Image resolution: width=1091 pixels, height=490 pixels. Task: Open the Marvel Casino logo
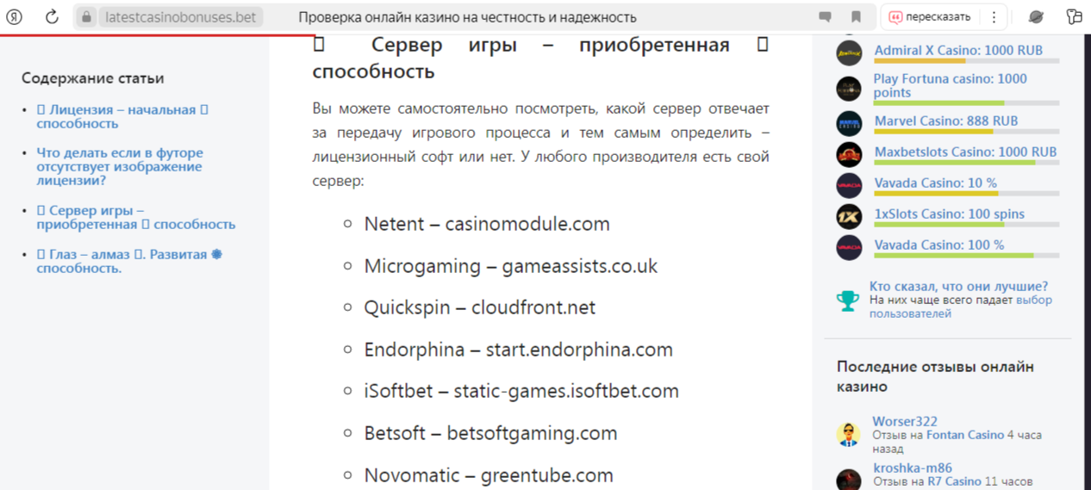pos(849,123)
